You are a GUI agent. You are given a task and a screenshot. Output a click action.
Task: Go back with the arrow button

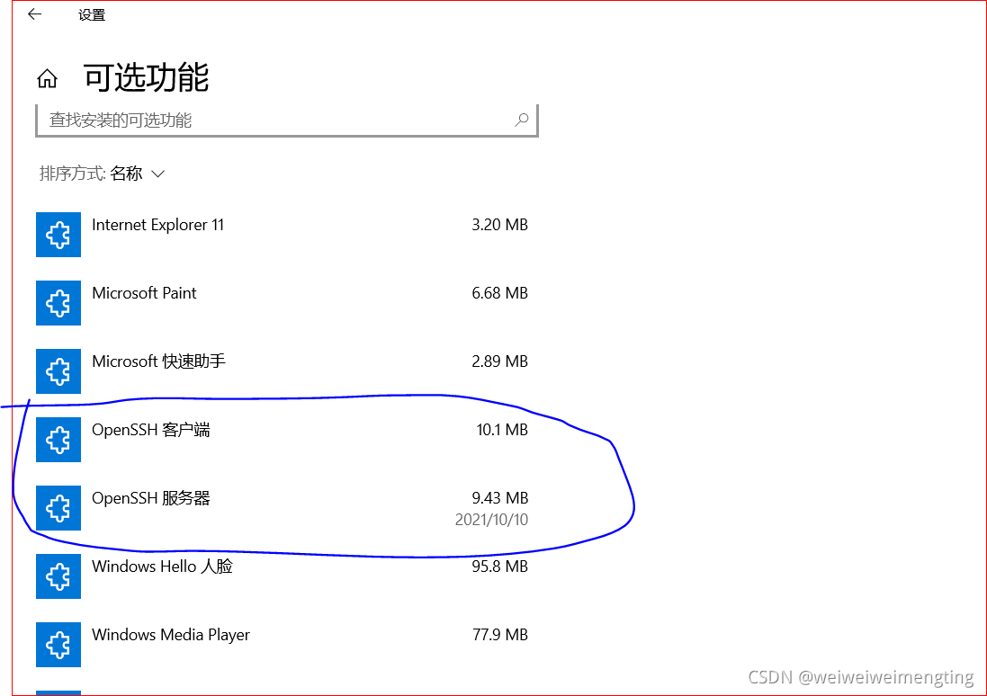point(34,13)
